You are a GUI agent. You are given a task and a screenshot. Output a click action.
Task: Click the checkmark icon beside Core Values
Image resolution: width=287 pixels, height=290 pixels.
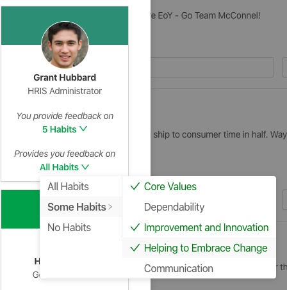(x=135, y=186)
